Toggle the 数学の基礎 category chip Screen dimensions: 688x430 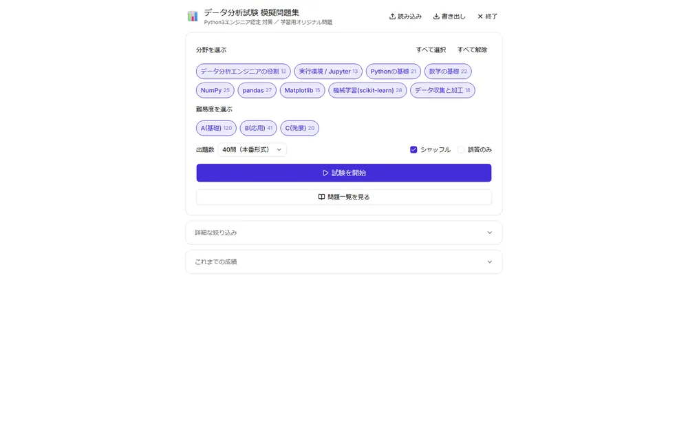tap(448, 72)
